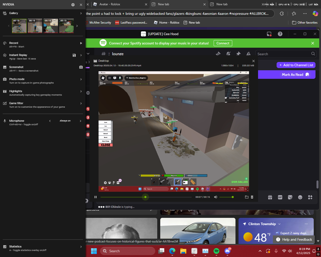Adjust the video volume slider handle

[233, 197]
